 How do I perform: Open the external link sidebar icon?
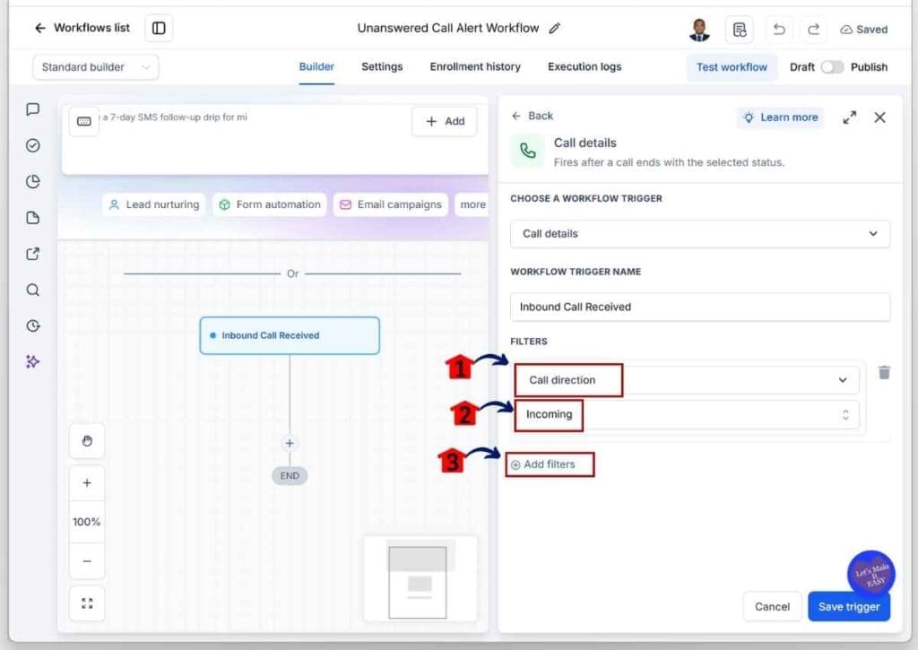(x=33, y=254)
